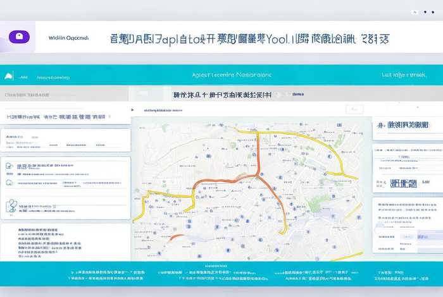Click the clipboard route icon in left card
The height and width of the screenshot is (297, 443).
[x=11, y=206]
